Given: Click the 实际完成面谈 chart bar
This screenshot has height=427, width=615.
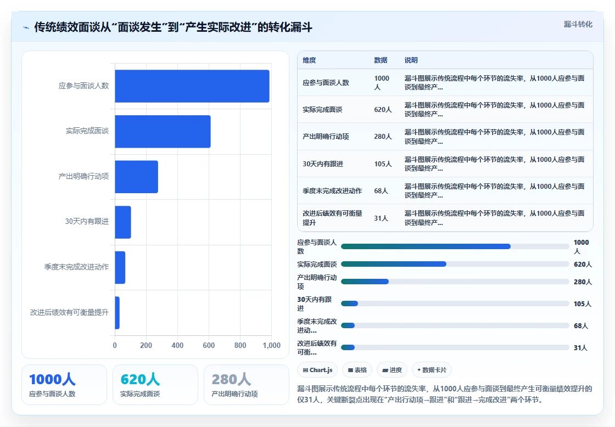Looking at the screenshot, I should pyautogui.click(x=163, y=131).
